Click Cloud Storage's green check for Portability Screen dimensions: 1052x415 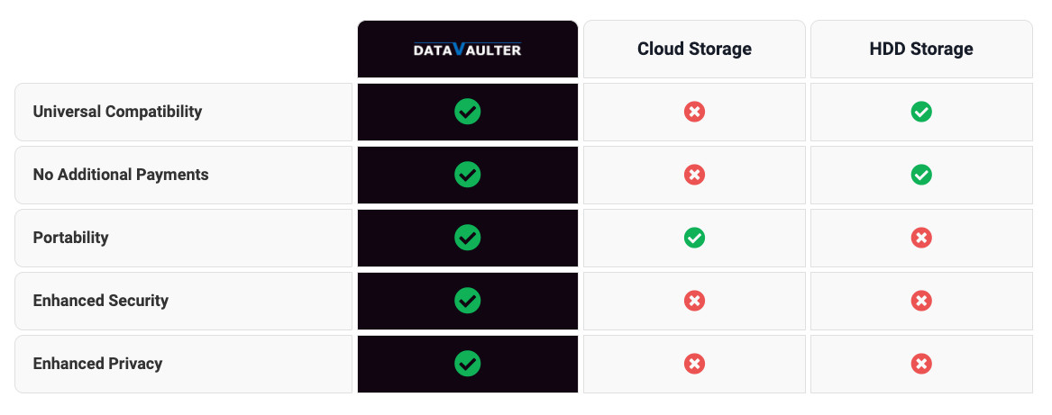pos(694,238)
